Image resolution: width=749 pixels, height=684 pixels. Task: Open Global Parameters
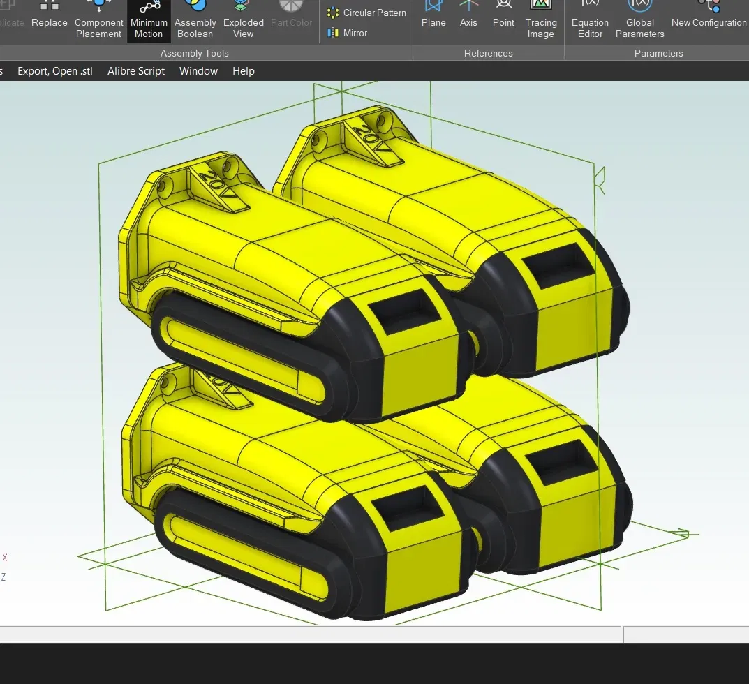click(639, 20)
